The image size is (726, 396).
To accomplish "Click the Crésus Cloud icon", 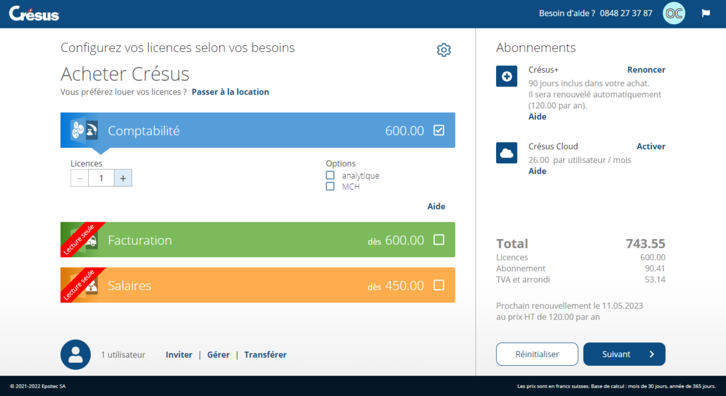I will pyautogui.click(x=506, y=153).
